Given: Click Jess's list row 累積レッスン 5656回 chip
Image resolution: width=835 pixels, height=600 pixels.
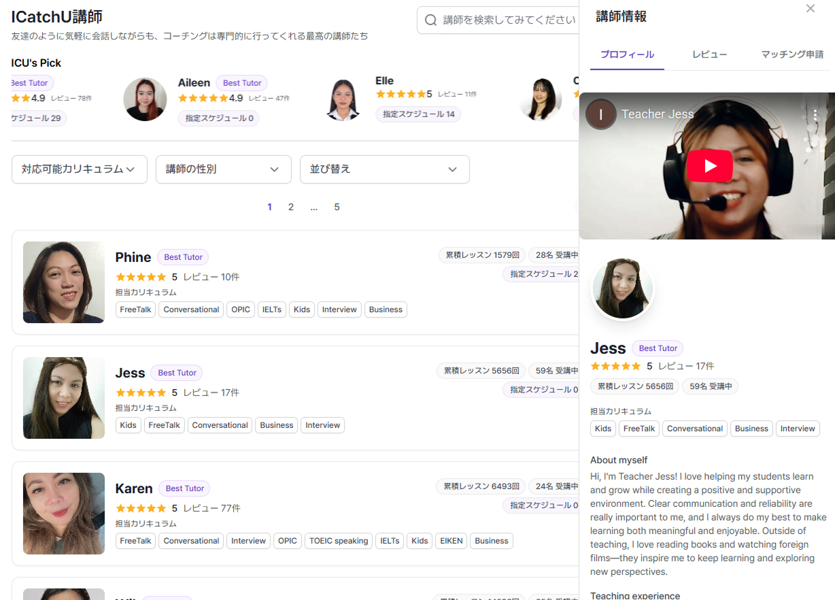Looking at the screenshot, I should tap(481, 371).
